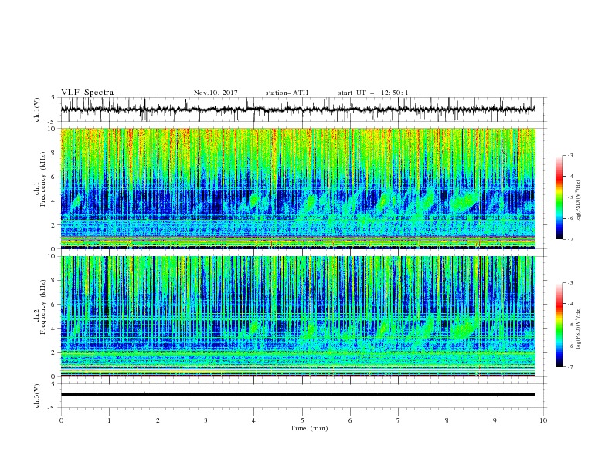
Task: Click time axis tick label "8"
Action: tap(447, 420)
